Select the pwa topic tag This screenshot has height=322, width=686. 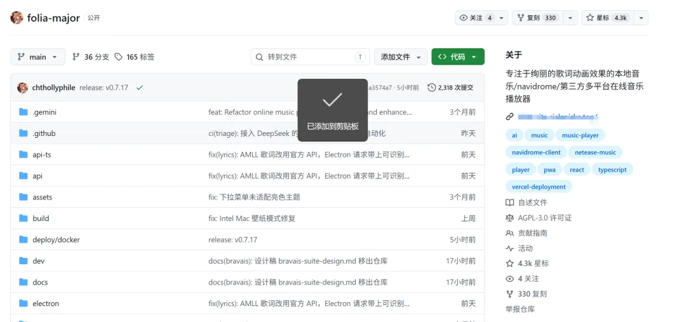[x=549, y=170]
